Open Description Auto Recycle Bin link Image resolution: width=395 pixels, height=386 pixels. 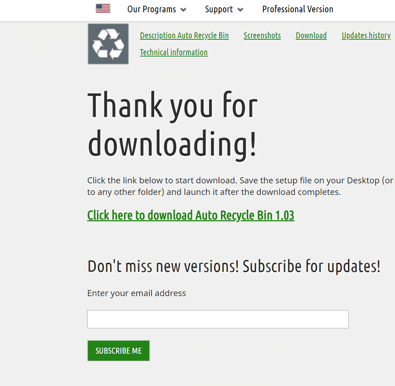tap(184, 36)
